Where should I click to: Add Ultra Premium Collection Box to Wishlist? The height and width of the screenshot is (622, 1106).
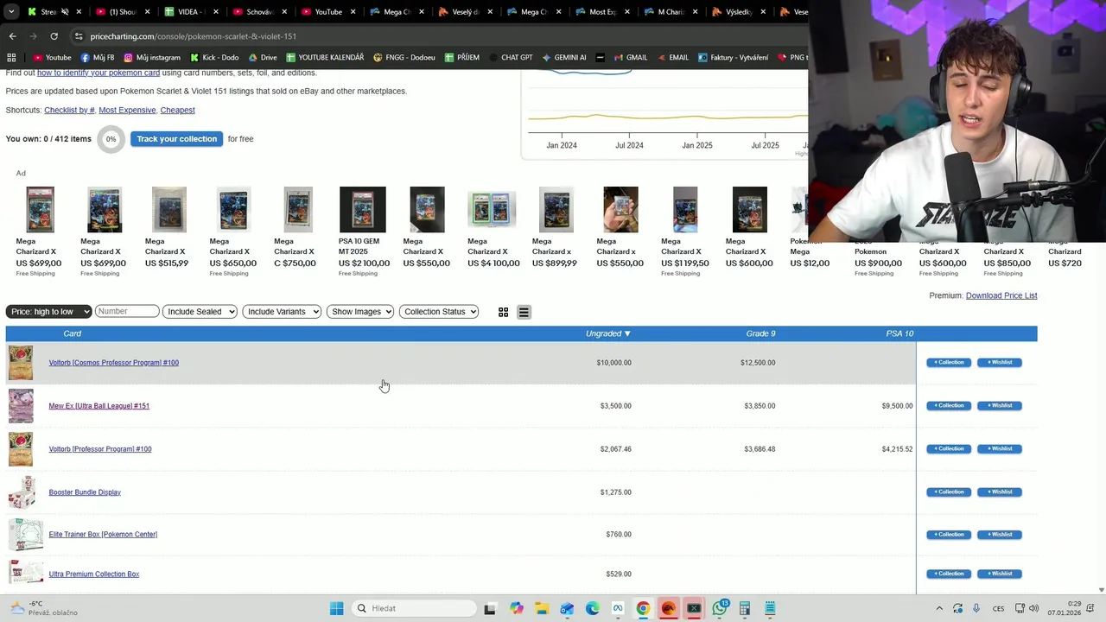tap(1000, 574)
